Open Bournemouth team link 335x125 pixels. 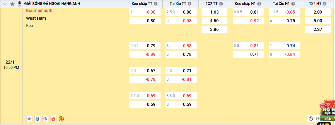pos(39,11)
